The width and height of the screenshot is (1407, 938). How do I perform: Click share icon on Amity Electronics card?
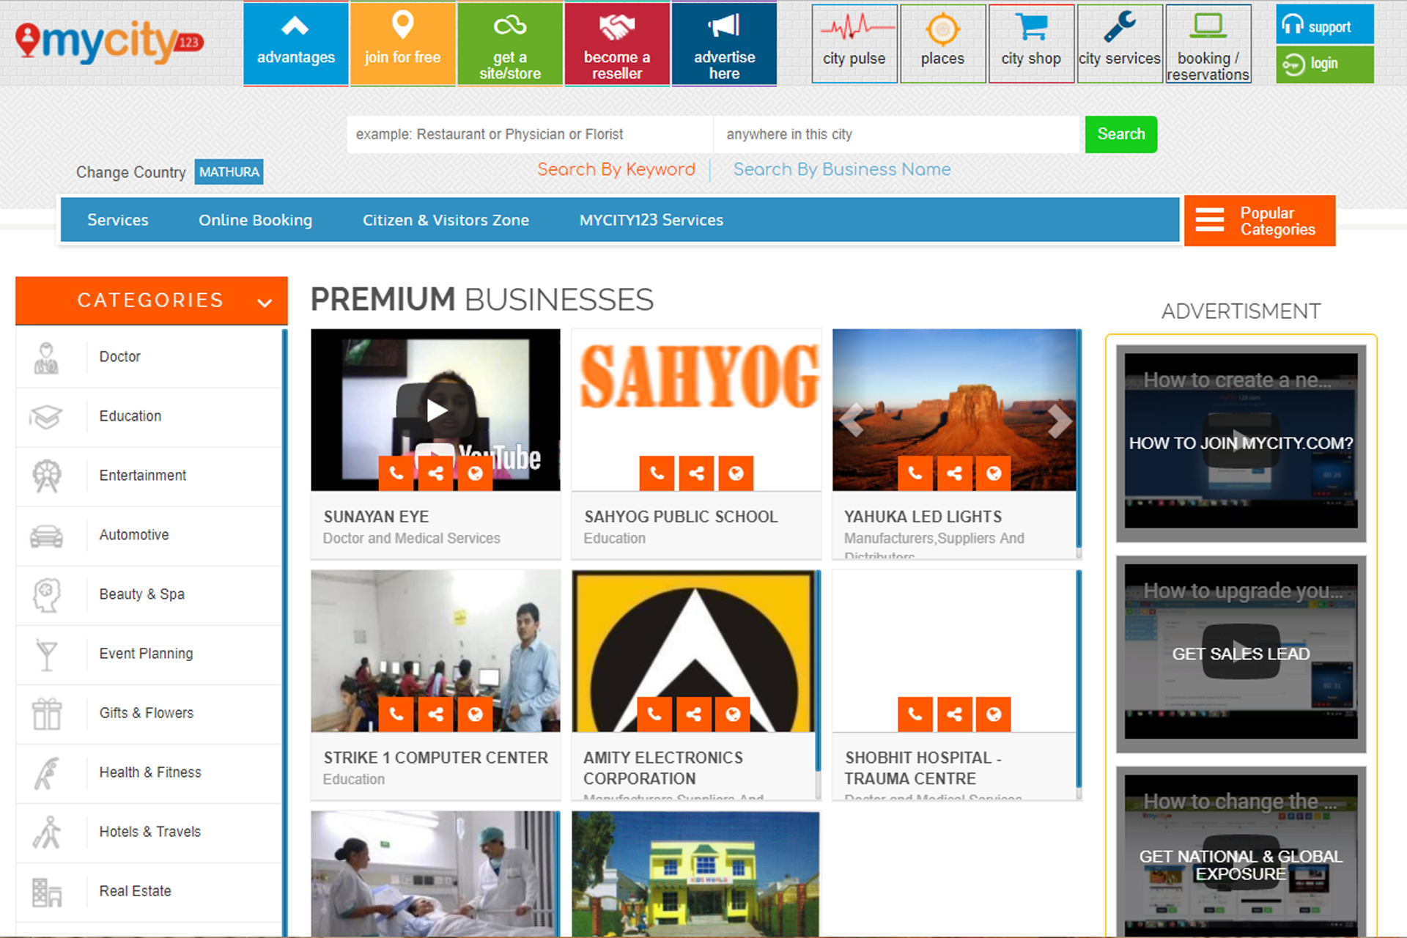693,714
